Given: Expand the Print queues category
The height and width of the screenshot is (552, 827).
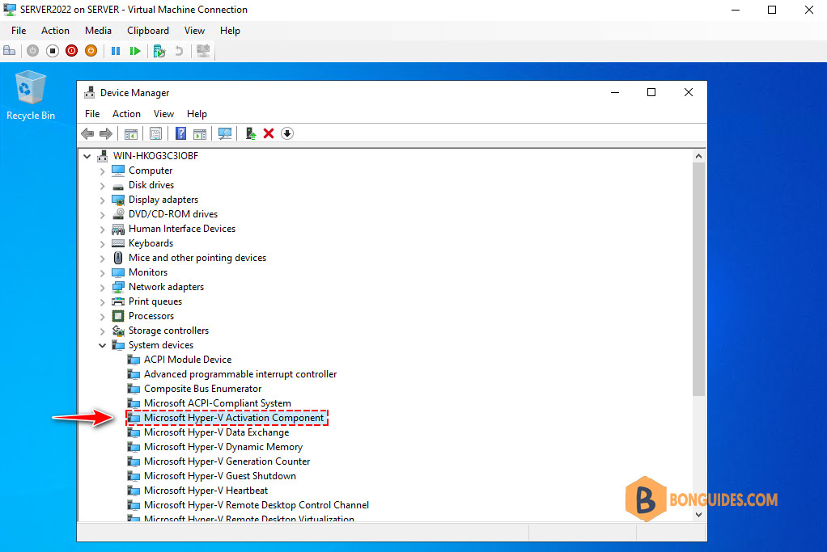Looking at the screenshot, I should point(102,301).
